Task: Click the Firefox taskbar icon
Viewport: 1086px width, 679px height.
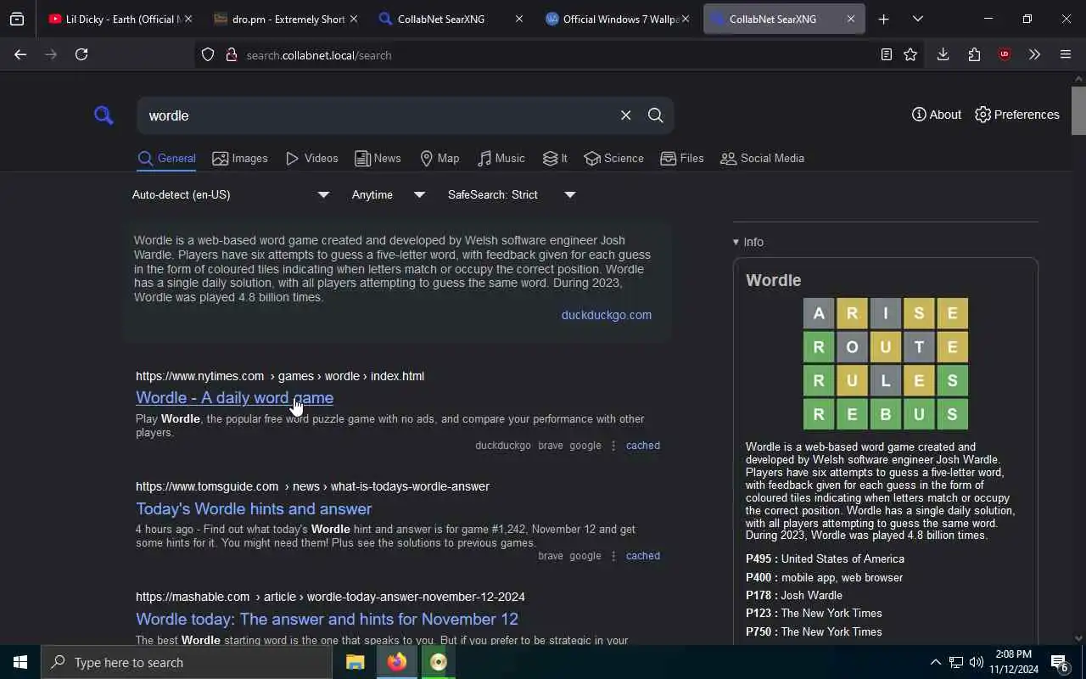Action: tap(397, 662)
